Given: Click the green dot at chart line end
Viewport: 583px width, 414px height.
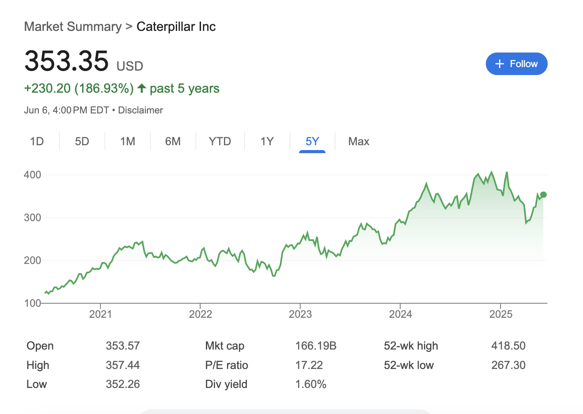Looking at the screenshot, I should tap(543, 195).
